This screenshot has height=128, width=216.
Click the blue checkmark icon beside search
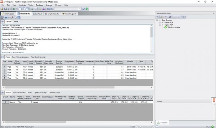tap(84, 9)
